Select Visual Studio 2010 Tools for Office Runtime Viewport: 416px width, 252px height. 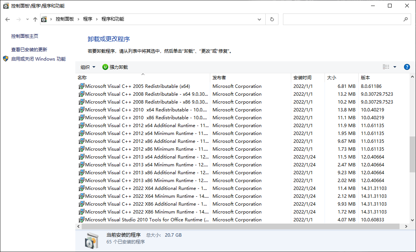point(147,220)
